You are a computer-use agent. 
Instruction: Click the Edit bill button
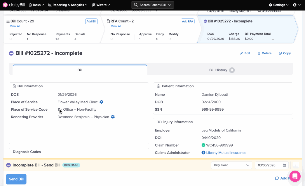[x=245, y=53]
